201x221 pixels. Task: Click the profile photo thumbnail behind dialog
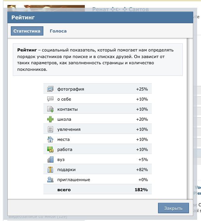46,9
